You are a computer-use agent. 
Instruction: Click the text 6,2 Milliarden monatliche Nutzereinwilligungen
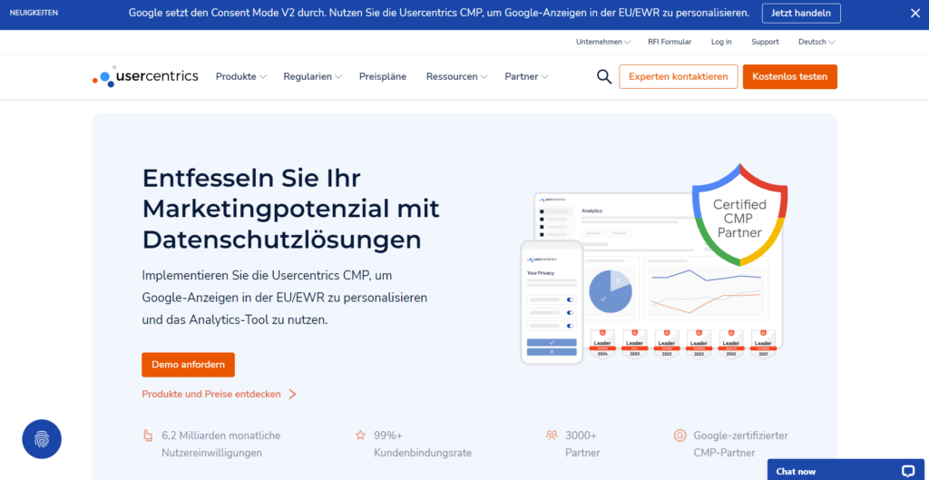(221, 444)
